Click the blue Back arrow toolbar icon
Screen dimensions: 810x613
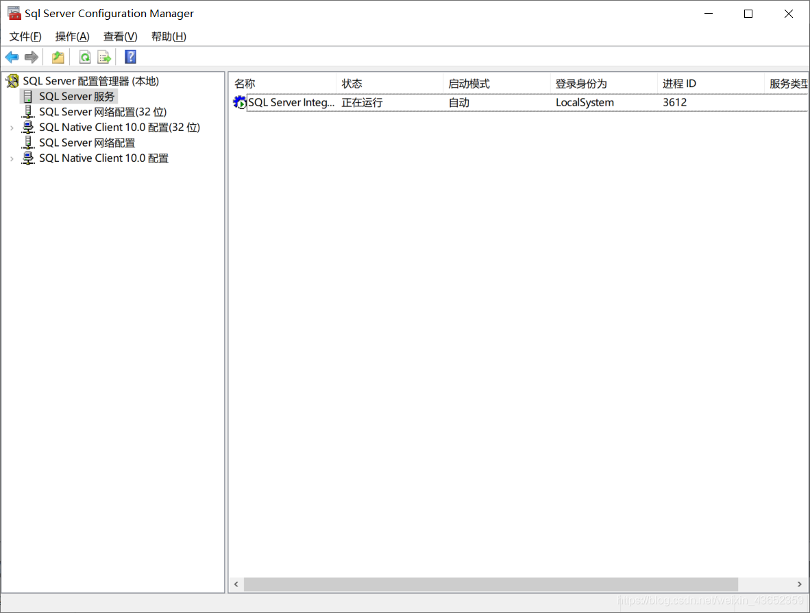pos(12,58)
